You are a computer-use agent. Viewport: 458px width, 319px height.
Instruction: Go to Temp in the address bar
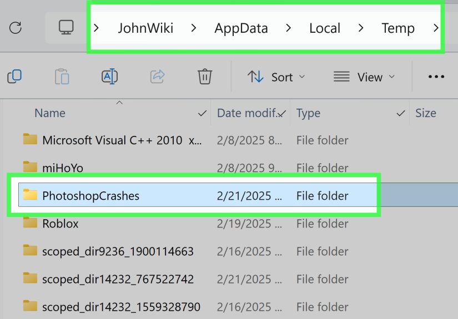coord(398,28)
